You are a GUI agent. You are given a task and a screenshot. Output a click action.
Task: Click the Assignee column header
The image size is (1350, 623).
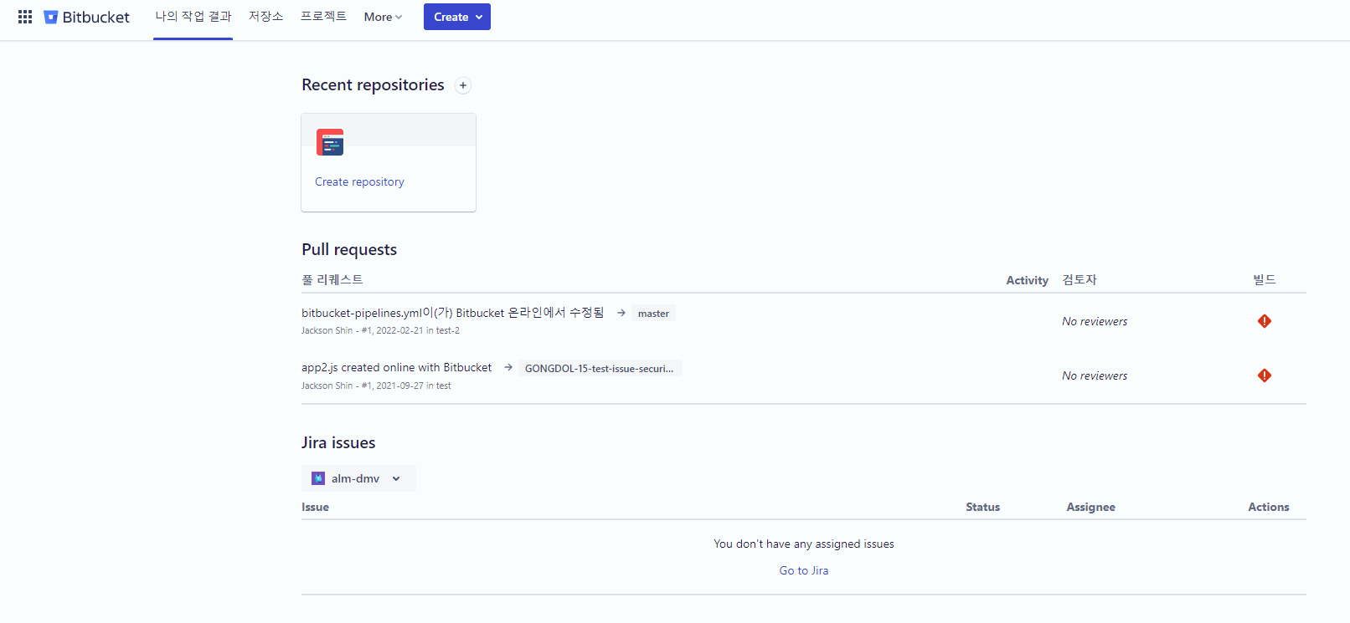coord(1090,507)
